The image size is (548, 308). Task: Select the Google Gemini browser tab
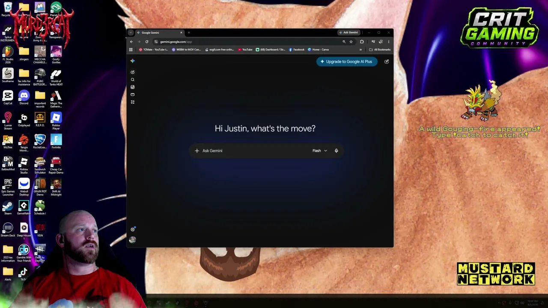(159, 33)
